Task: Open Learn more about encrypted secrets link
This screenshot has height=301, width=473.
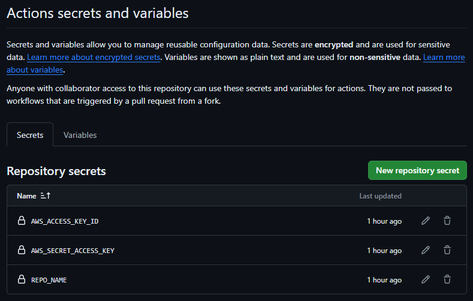Action: (x=94, y=58)
